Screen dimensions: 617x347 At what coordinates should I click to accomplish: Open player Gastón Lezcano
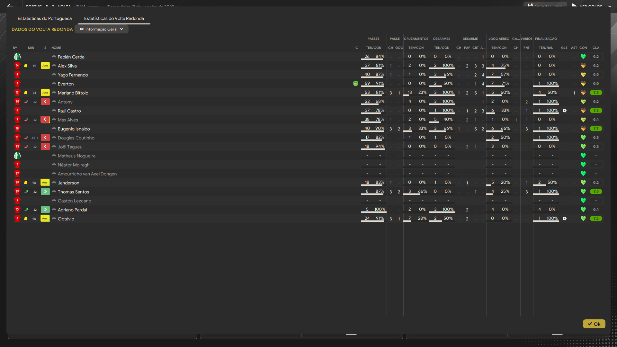pos(75,201)
